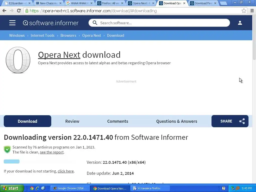Click the third quick launch icon beside Internet Explorer

[43, 188]
